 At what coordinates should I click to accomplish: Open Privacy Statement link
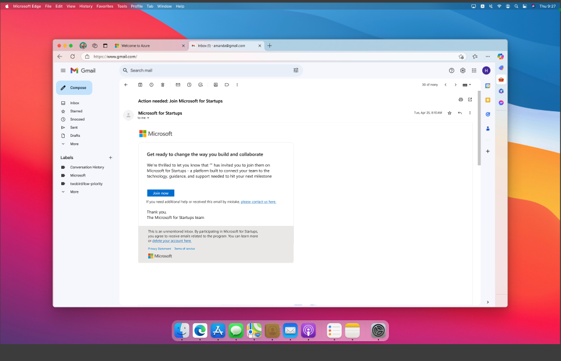(160, 249)
